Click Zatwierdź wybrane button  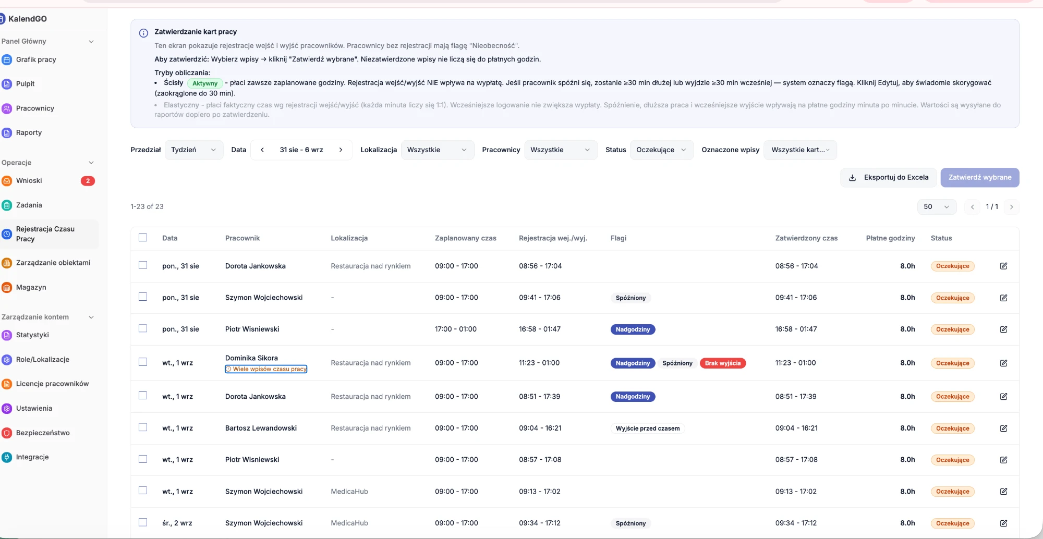pyautogui.click(x=980, y=177)
